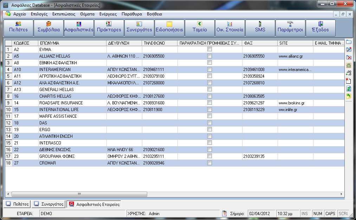The width and height of the screenshot is (356, 220).
Task: Toggle commission checkbox for INTERAMERICAN
Action: 209,70
